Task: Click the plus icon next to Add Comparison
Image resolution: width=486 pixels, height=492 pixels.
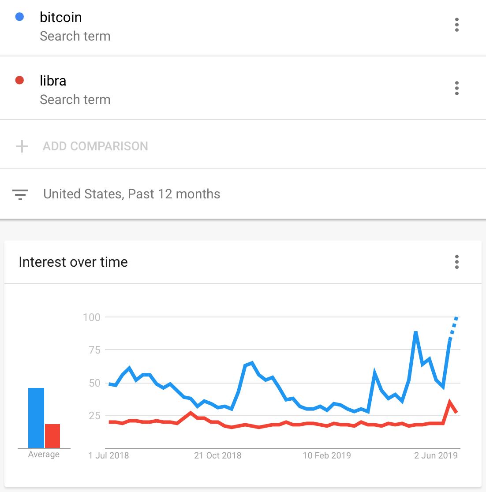Action: coord(21,146)
